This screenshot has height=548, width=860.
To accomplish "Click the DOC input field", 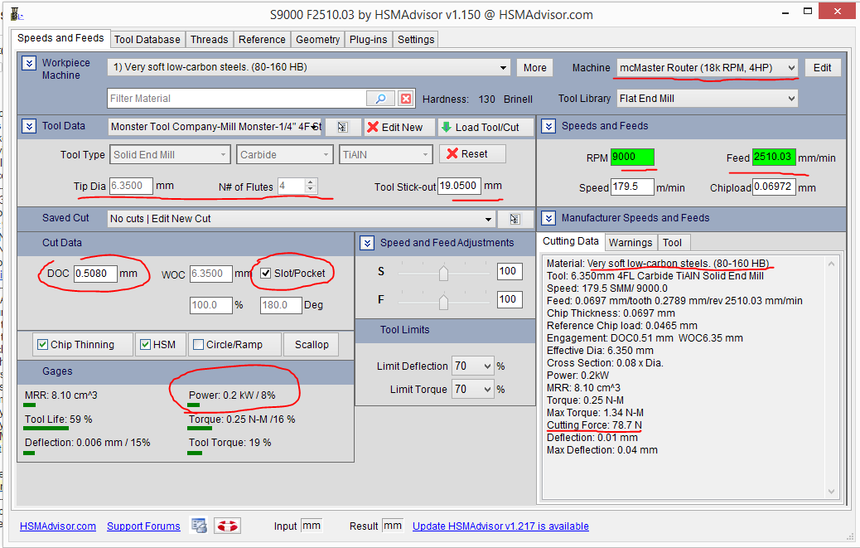I will [94, 274].
